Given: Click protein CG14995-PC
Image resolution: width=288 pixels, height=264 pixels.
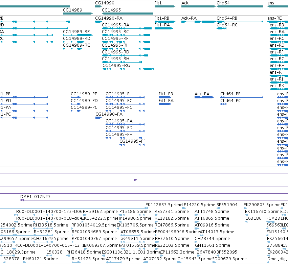Looking at the screenshot, I should pyautogui.click(x=125, y=104).
